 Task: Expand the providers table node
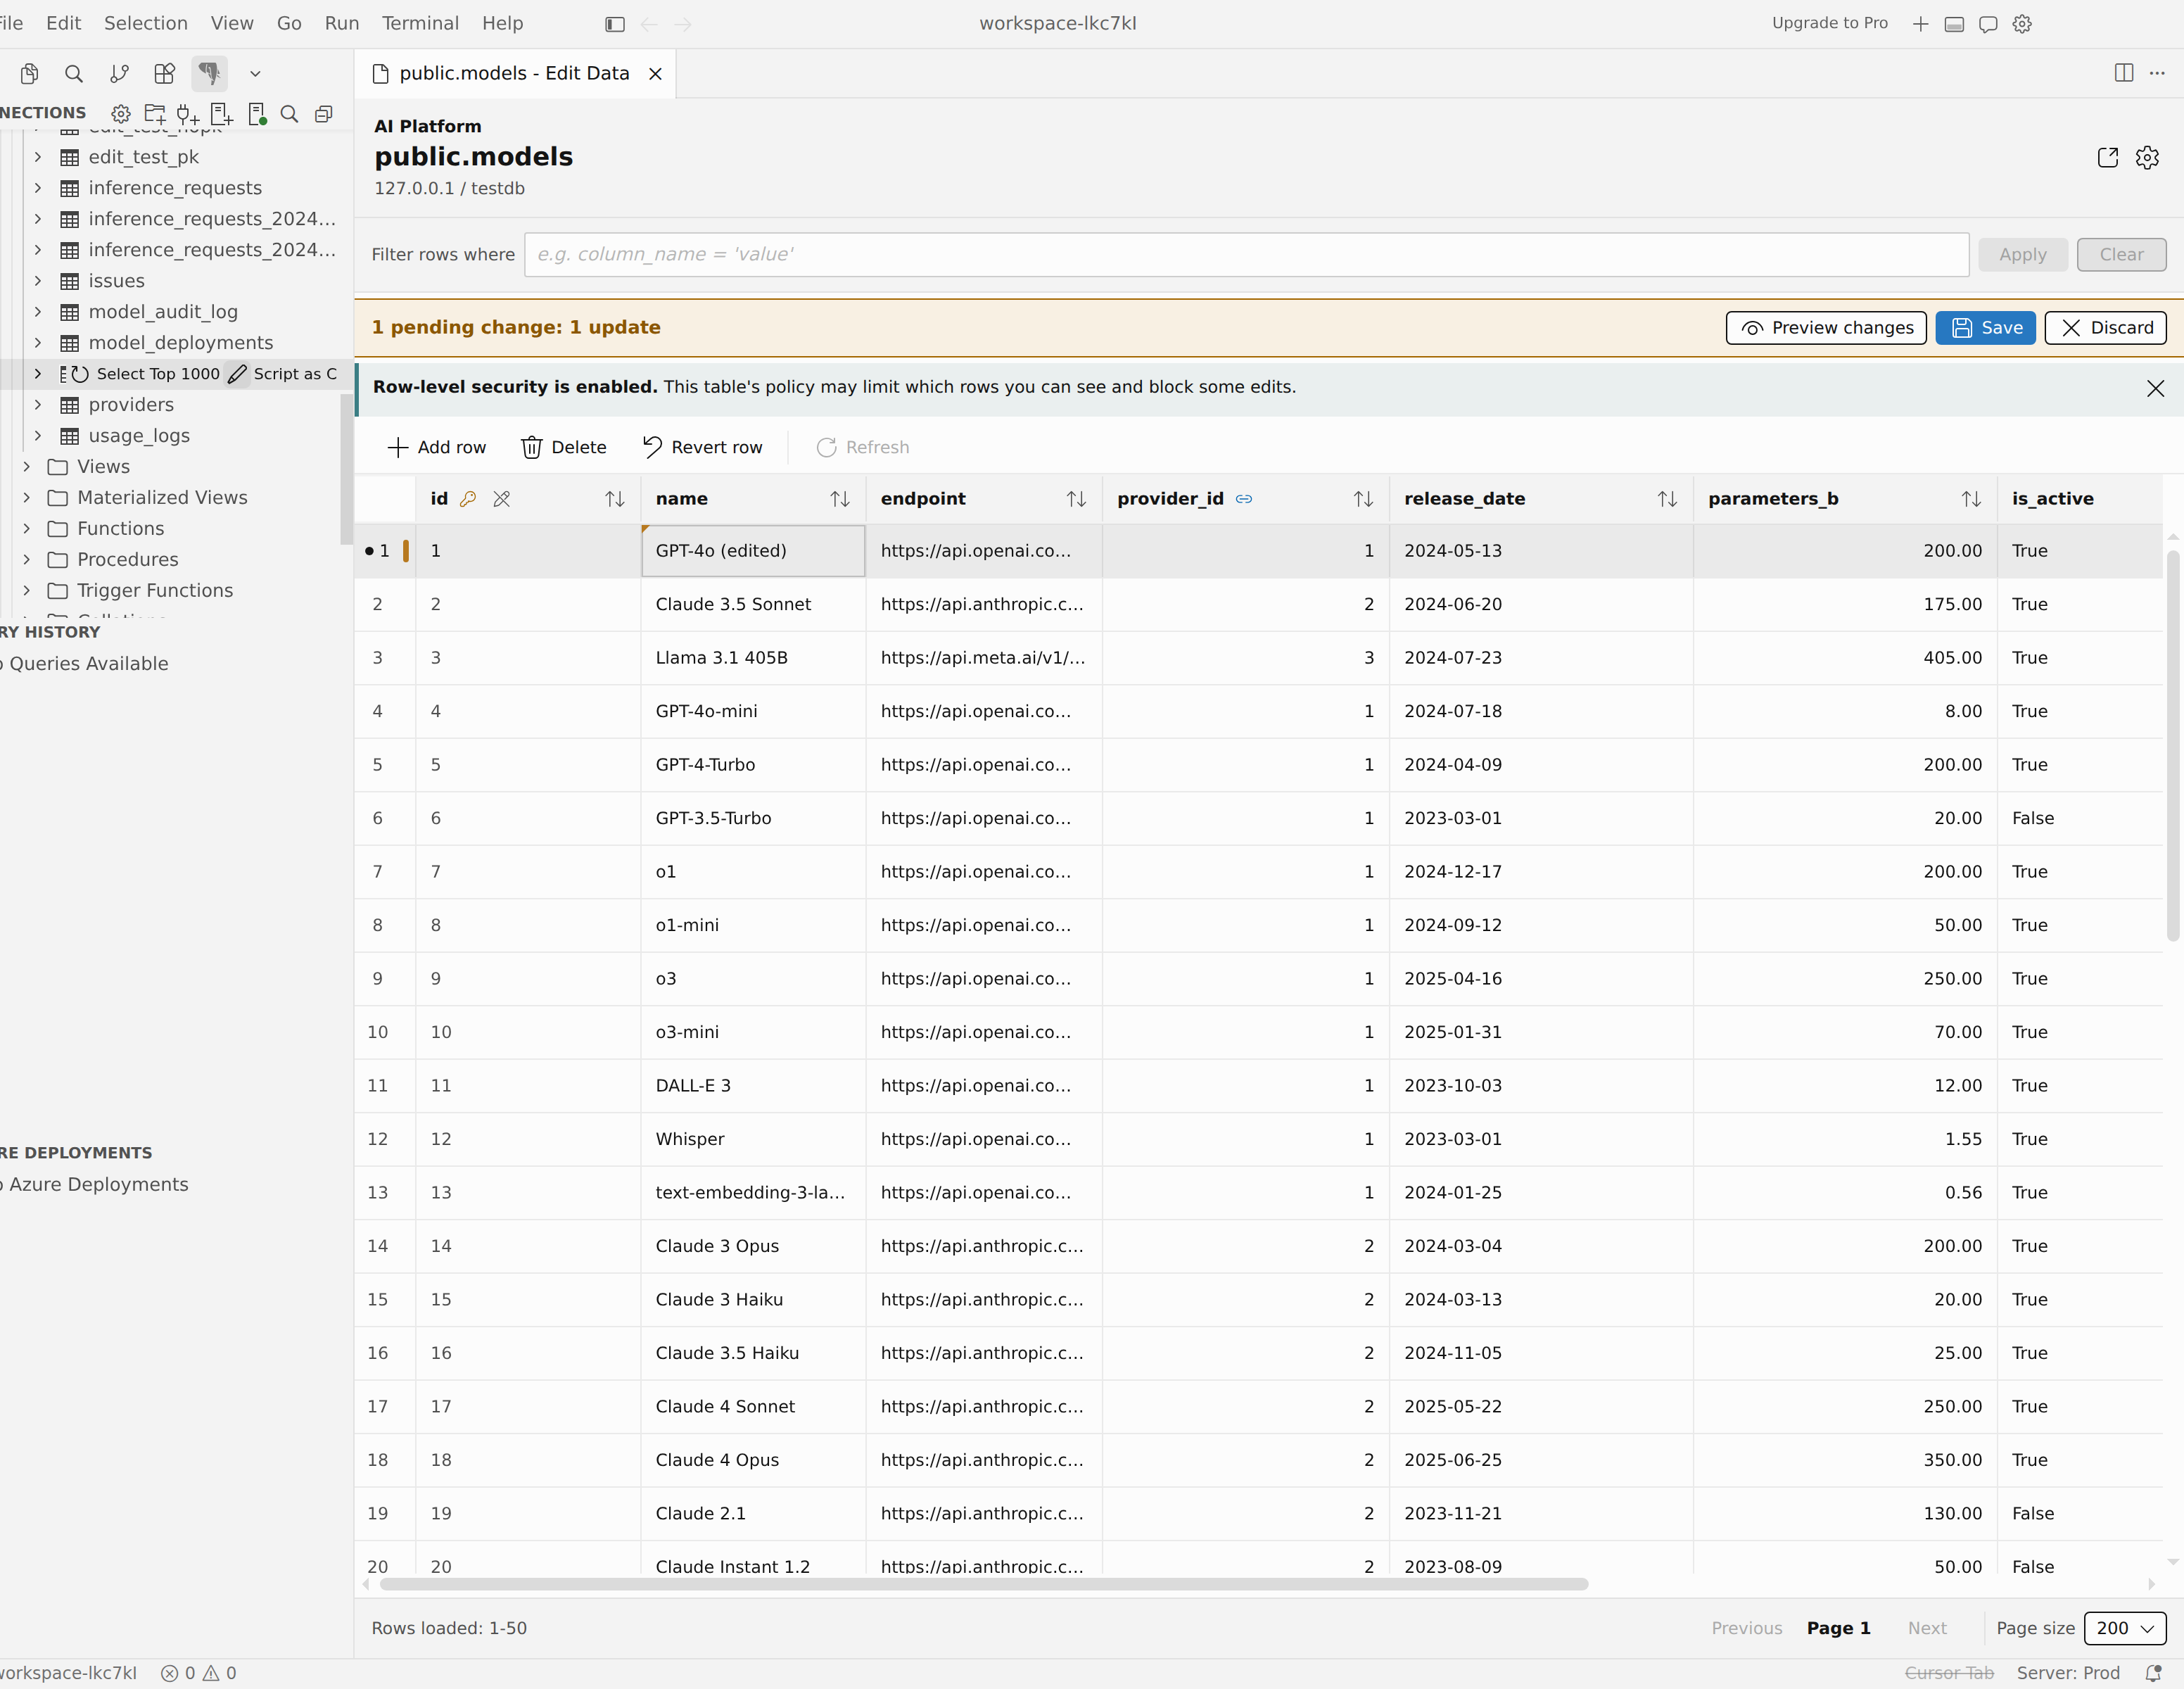click(38, 405)
